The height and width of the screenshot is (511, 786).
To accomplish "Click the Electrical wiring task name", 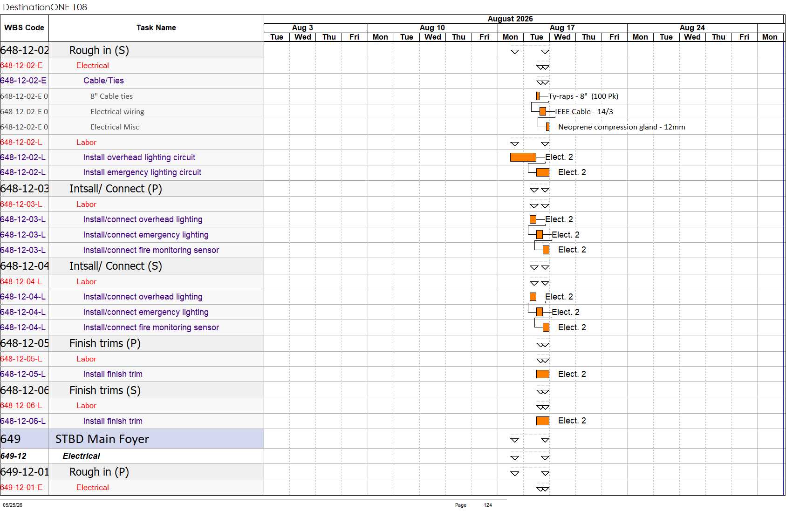I will pos(117,112).
